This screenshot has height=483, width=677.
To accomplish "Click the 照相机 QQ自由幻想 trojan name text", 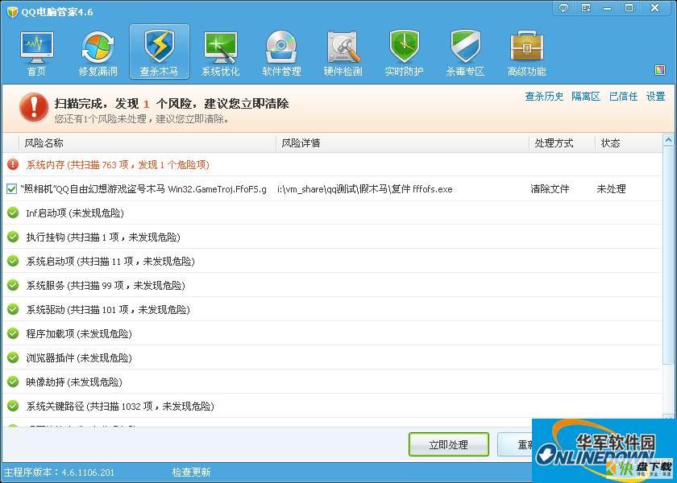I will click(x=143, y=189).
